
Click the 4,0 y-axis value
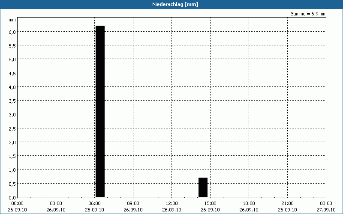click(x=12, y=87)
